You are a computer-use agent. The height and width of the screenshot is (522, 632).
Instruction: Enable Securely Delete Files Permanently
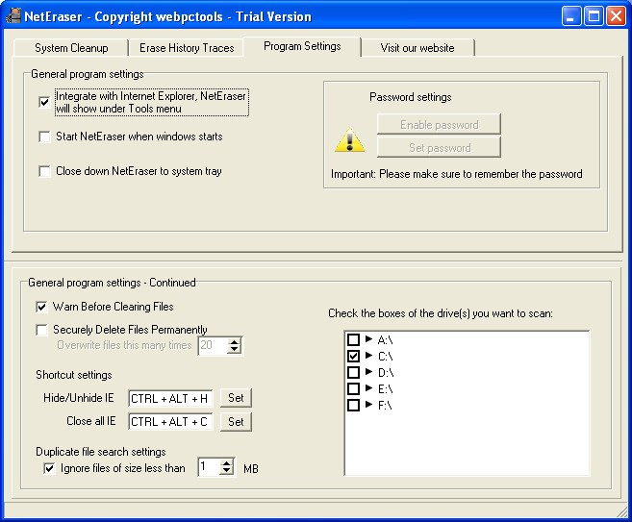coord(41,330)
